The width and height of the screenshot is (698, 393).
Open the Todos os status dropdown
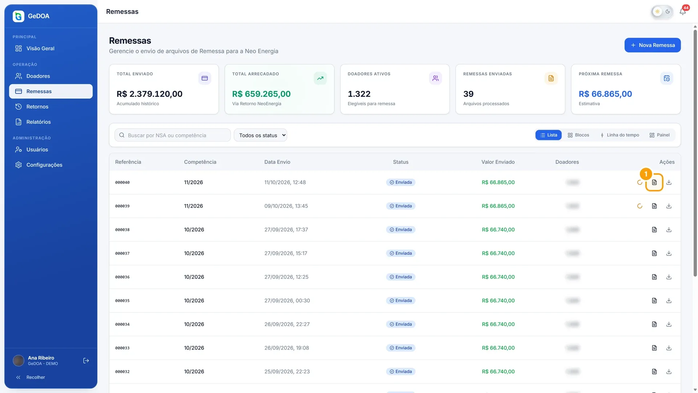click(x=260, y=135)
